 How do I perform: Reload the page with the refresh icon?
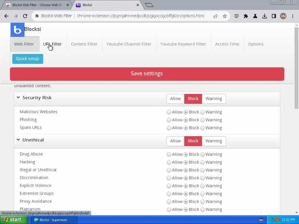tap(25, 16)
